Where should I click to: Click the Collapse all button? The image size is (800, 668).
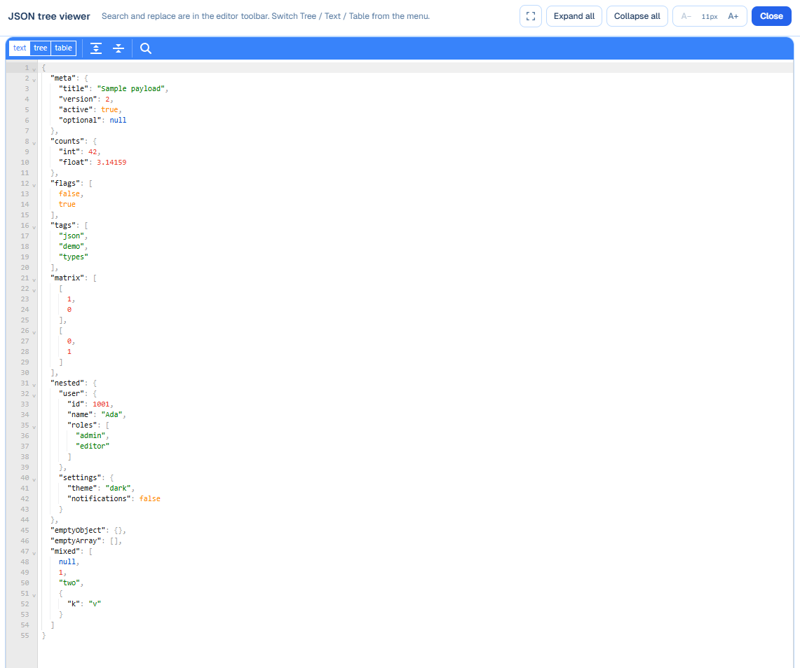click(x=637, y=16)
